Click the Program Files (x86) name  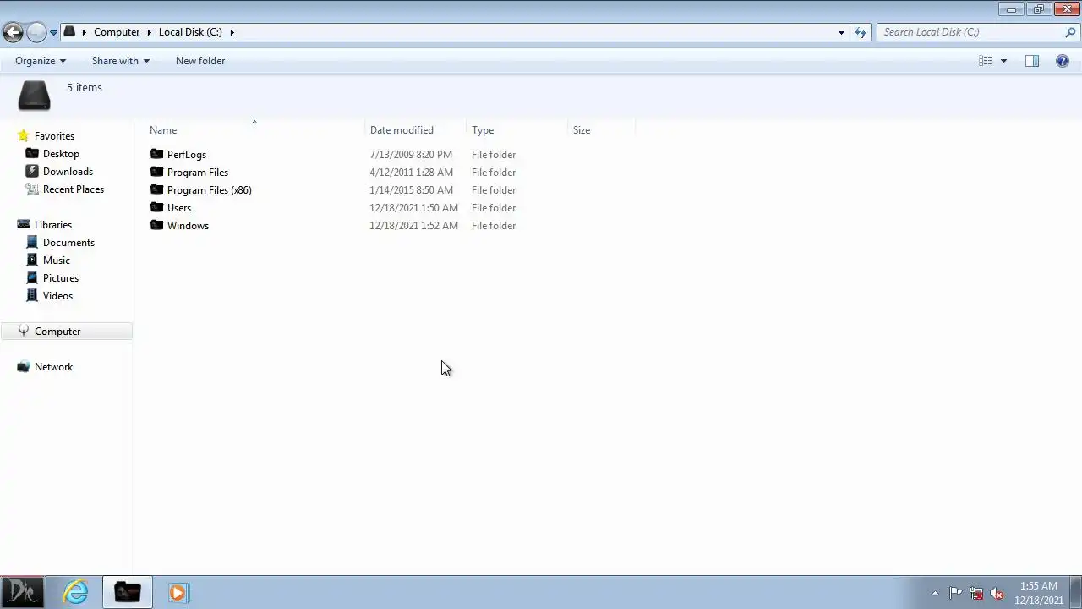210,190
